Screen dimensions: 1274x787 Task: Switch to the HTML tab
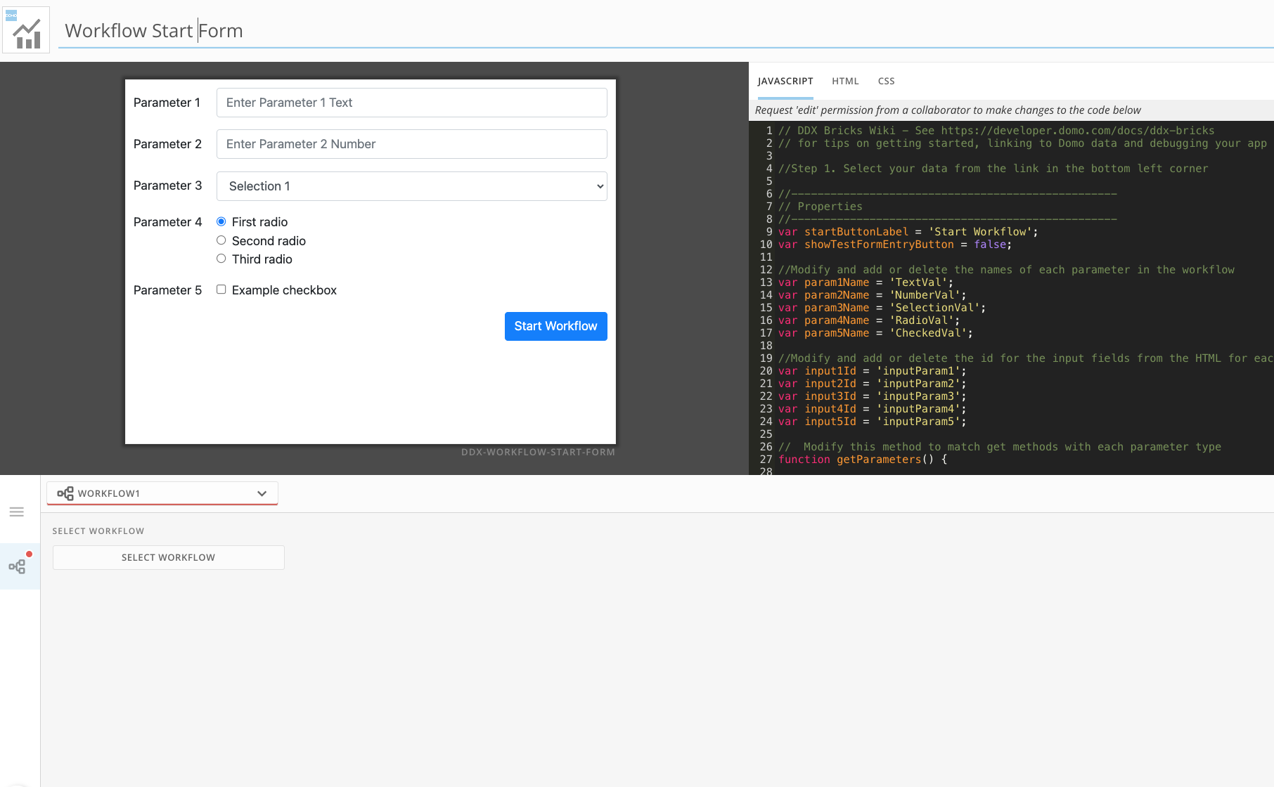[845, 81]
